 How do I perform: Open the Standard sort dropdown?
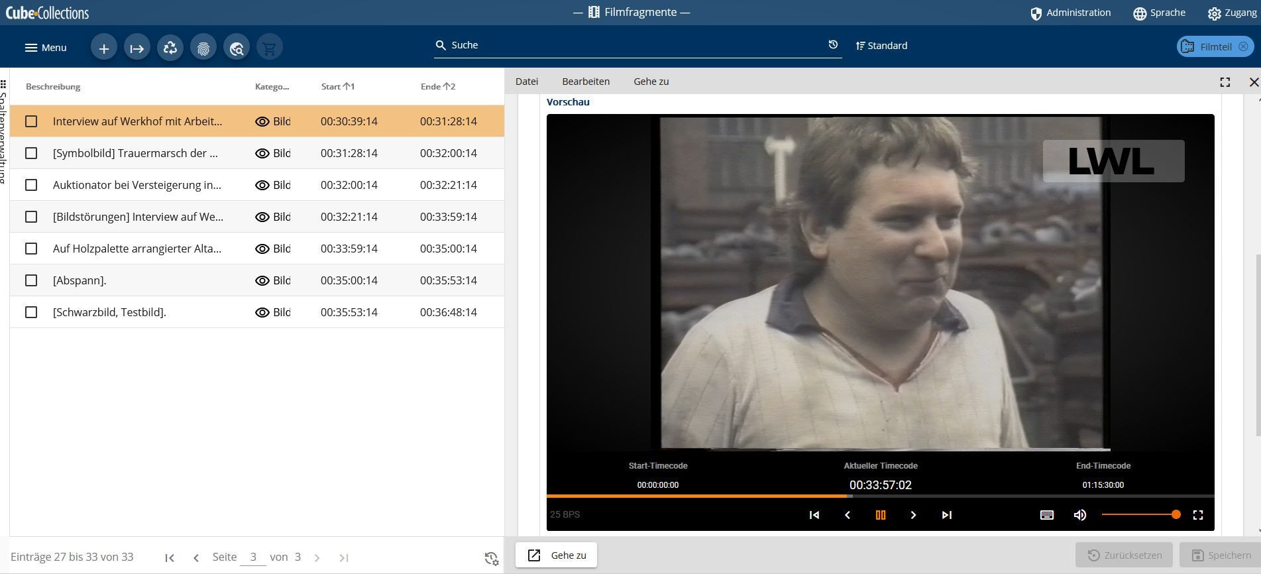coord(881,46)
